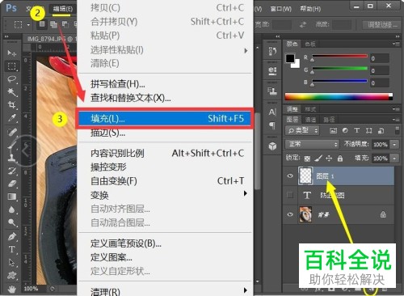404x296 pixels.
Task: Click the add to selection icon
Action: tap(53, 24)
